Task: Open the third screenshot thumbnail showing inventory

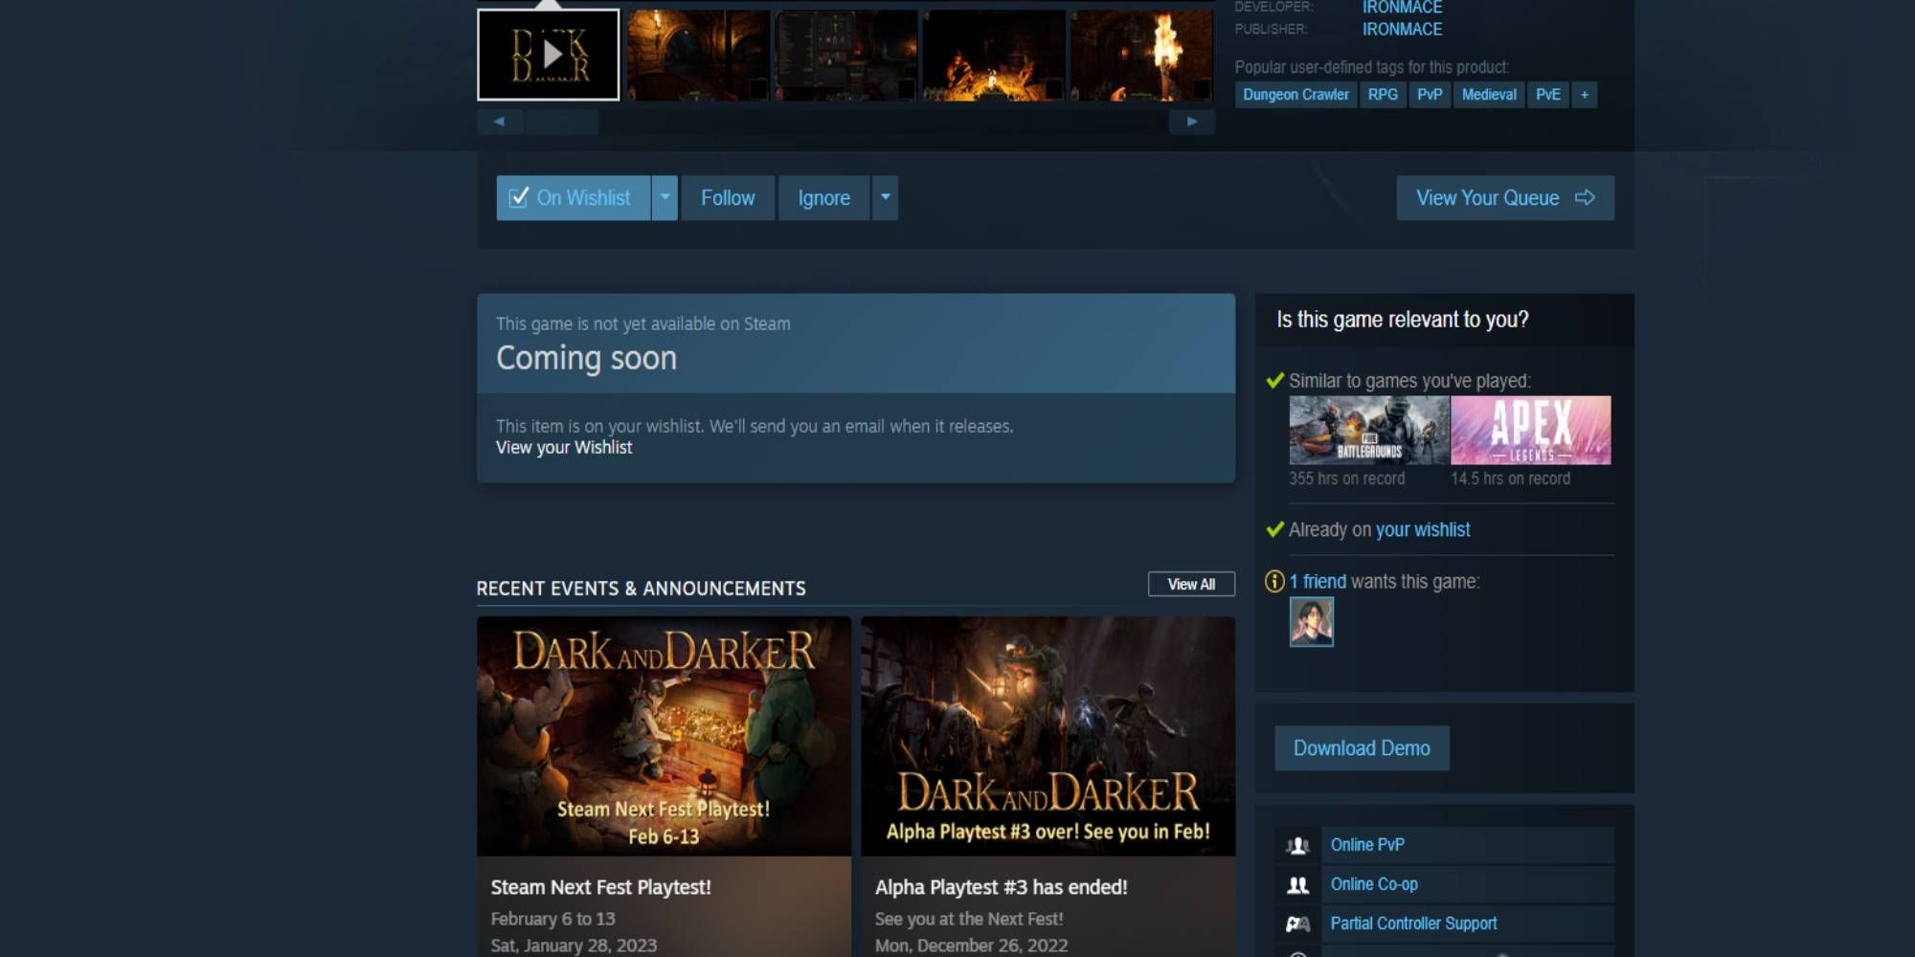Action: click(x=846, y=55)
